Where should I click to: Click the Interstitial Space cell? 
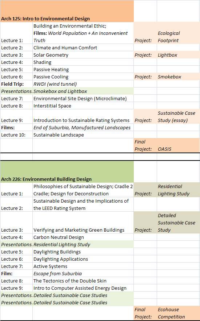point(83,106)
